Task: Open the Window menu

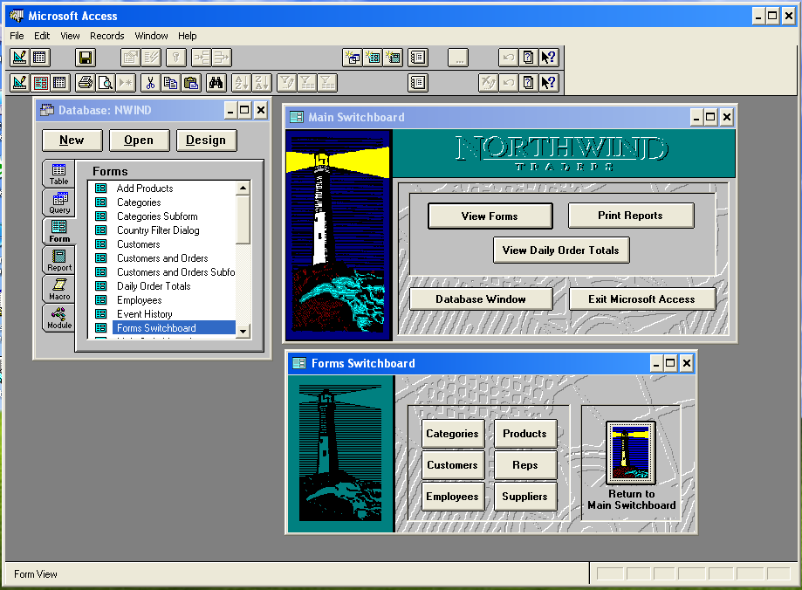Action: click(151, 36)
